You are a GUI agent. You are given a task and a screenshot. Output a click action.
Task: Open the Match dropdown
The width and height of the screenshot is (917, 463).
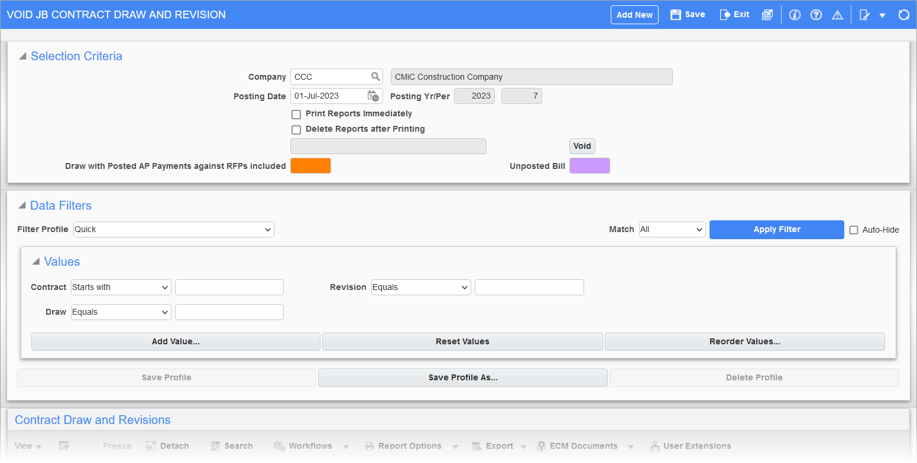click(x=672, y=229)
